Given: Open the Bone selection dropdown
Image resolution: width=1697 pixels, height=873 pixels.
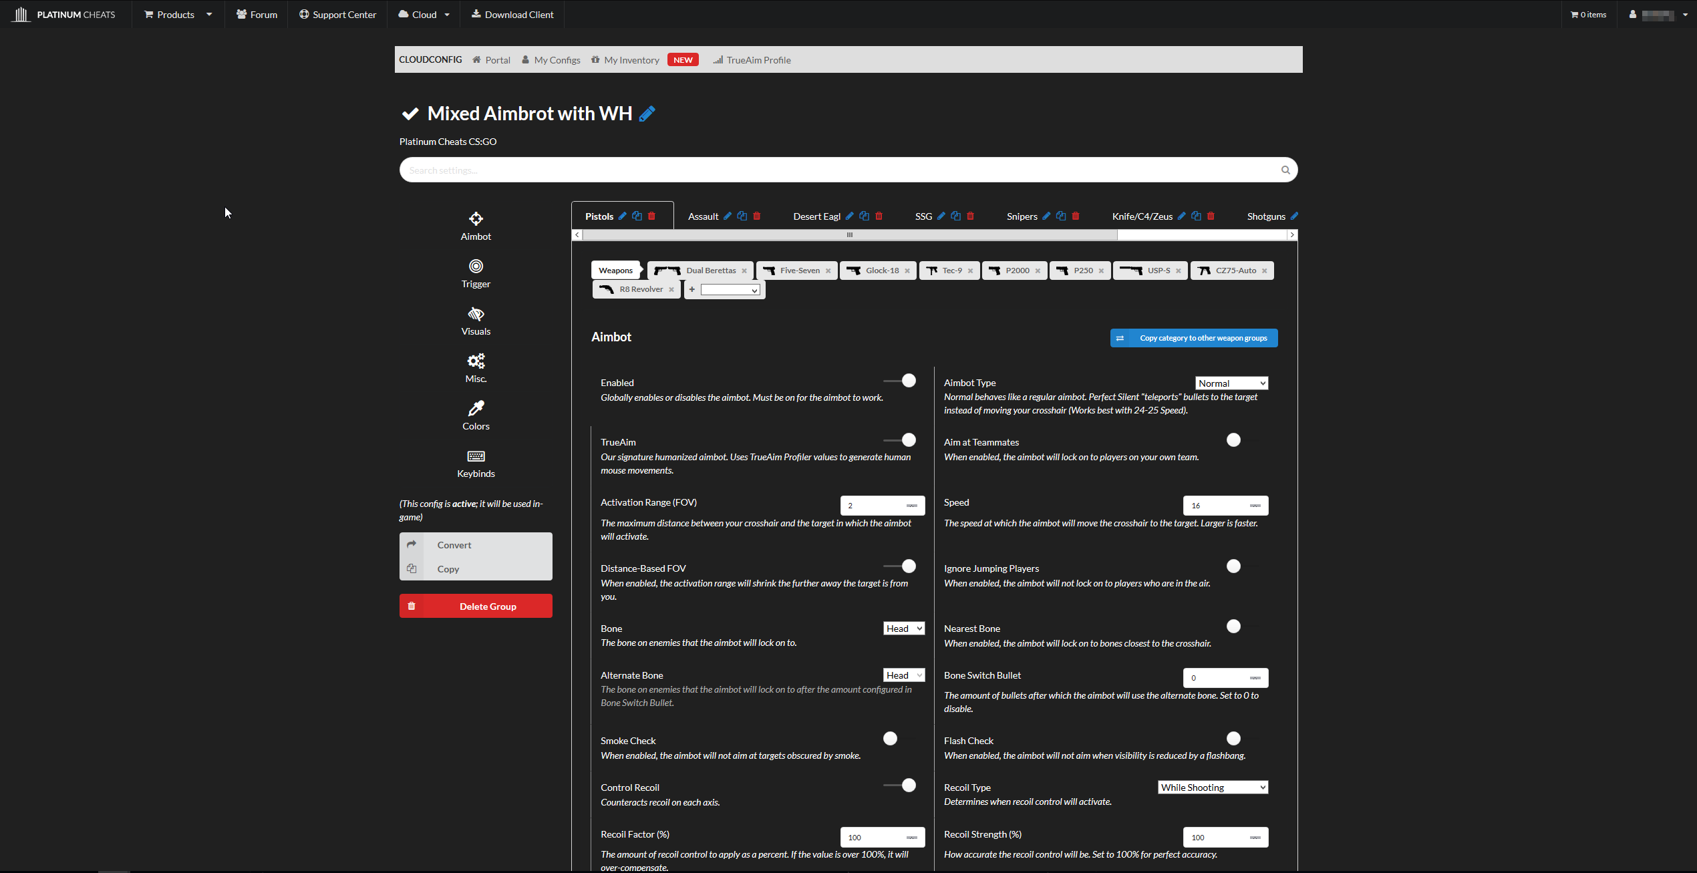Looking at the screenshot, I should pos(903,628).
